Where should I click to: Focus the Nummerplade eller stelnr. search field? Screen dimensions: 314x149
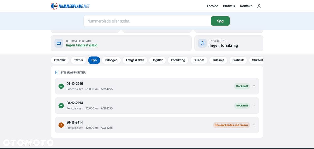[x=147, y=21]
